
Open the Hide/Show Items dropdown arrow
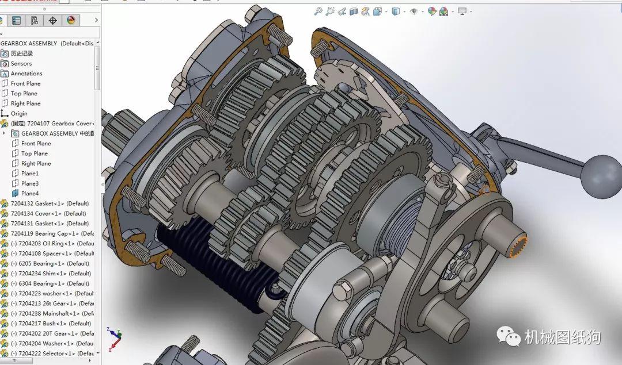[x=422, y=10]
